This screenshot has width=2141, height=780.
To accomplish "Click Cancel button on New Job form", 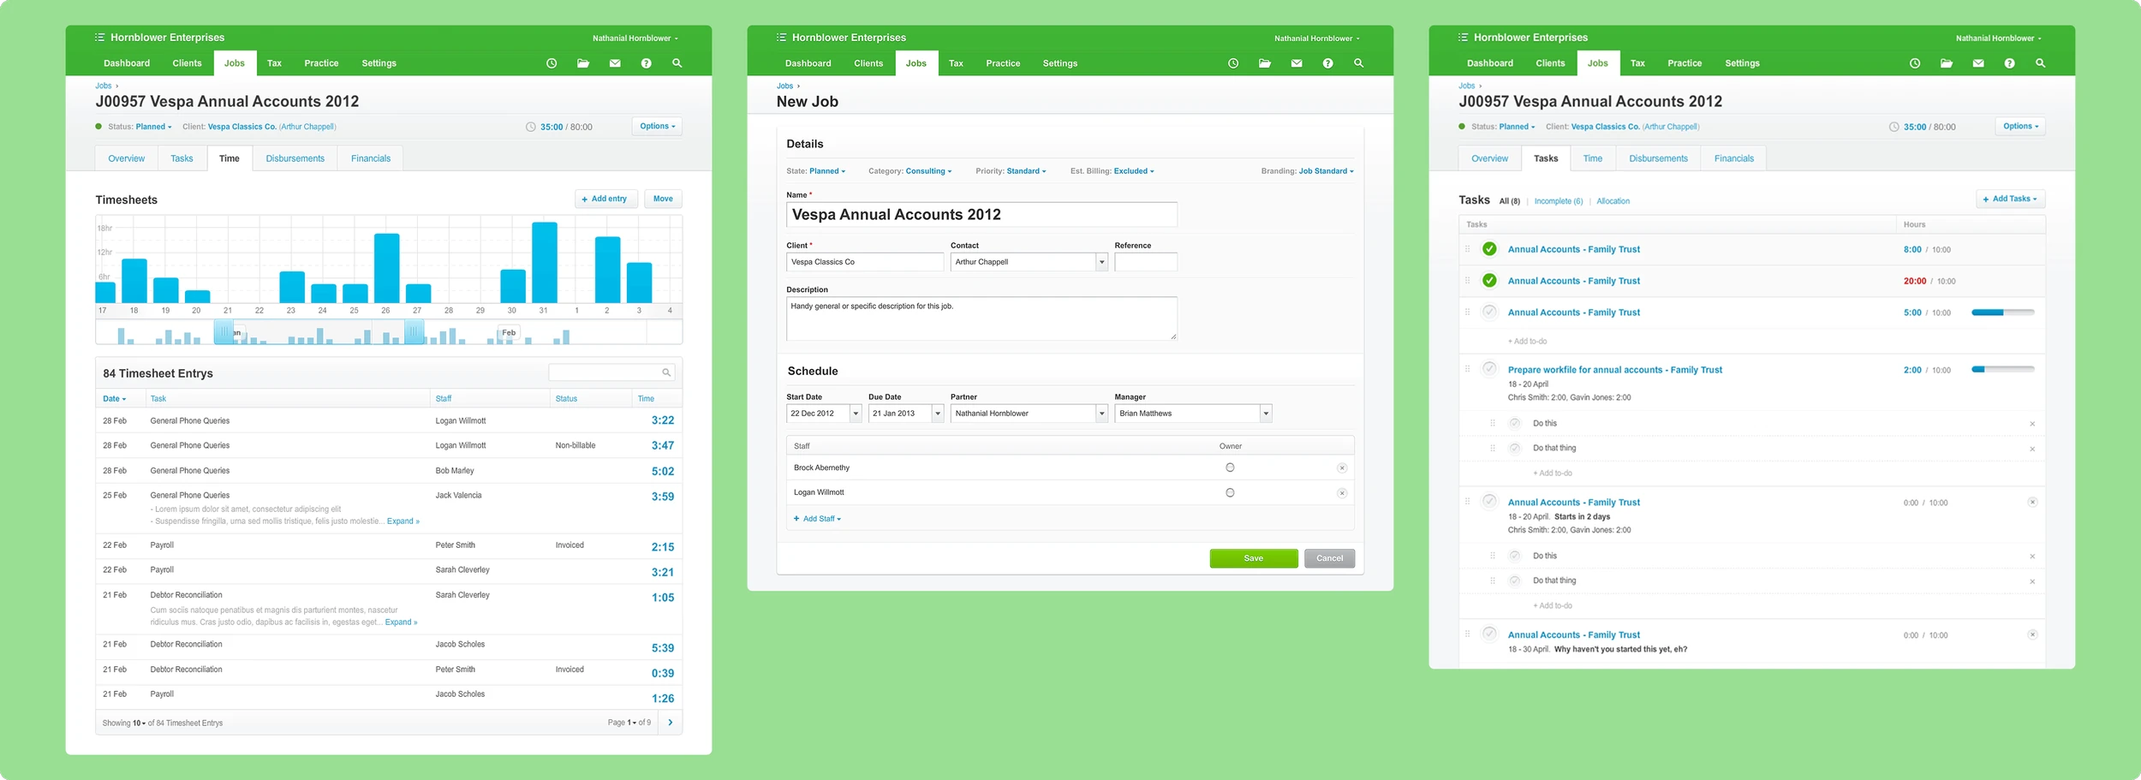I will point(1329,558).
